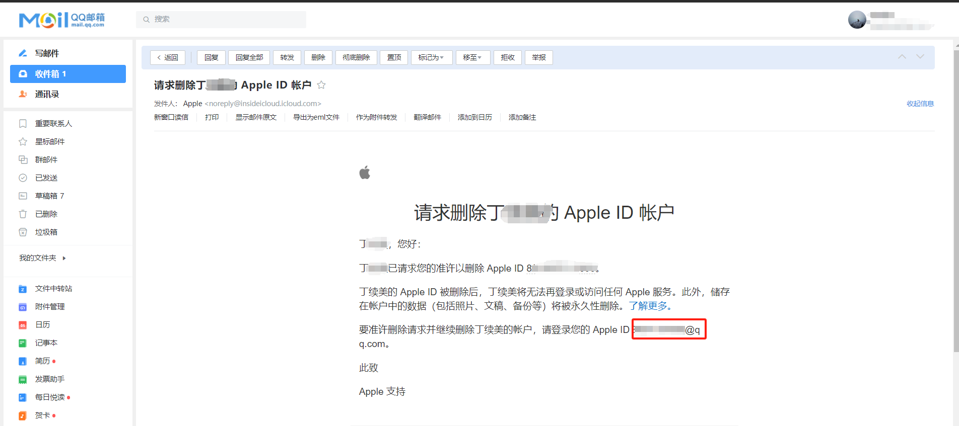Open the inbox folder icon
Image resolution: width=959 pixels, height=426 pixels.
[x=23, y=74]
